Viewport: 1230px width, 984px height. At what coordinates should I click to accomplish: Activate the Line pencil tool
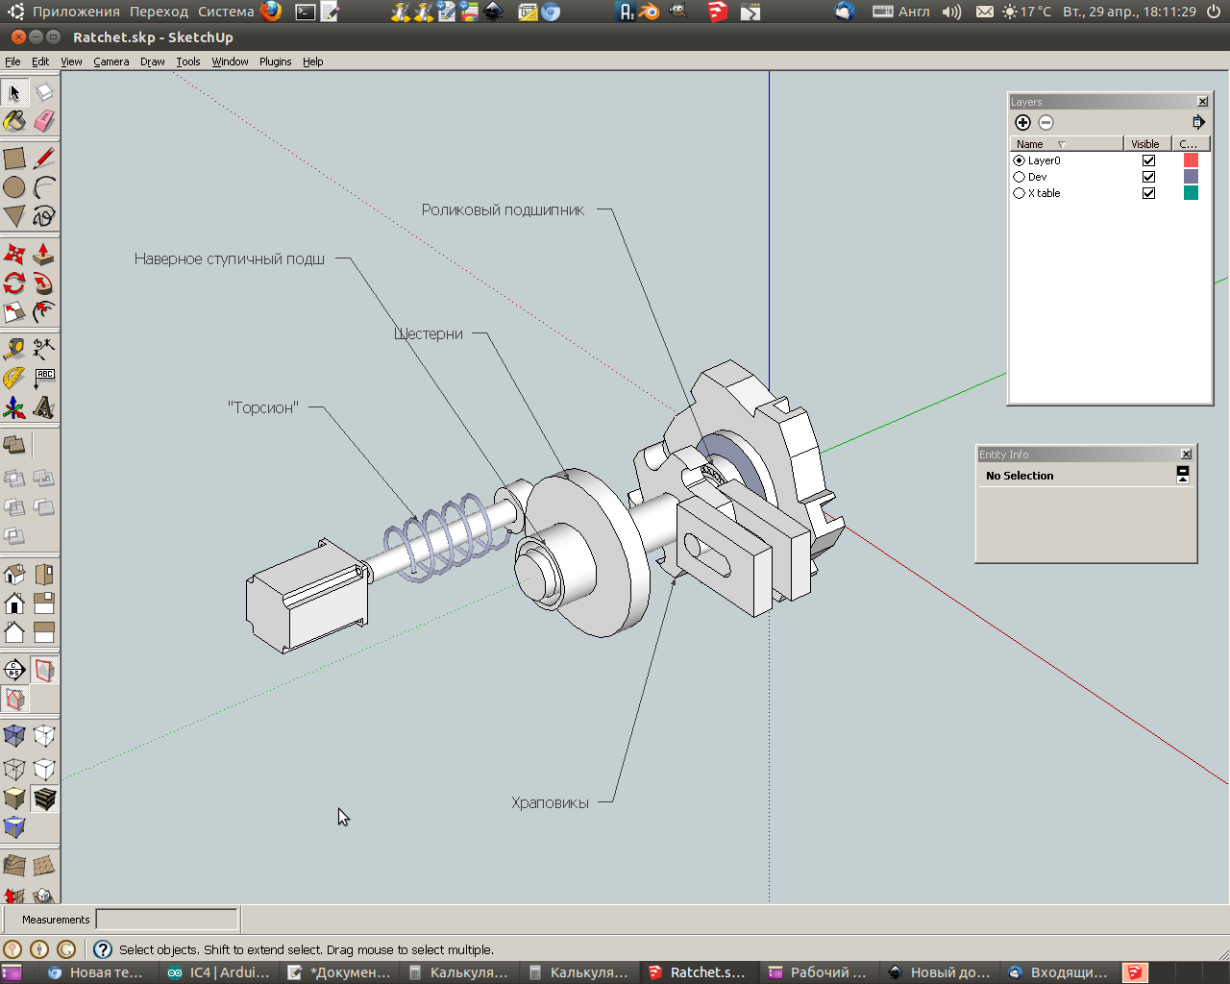pyautogui.click(x=44, y=159)
